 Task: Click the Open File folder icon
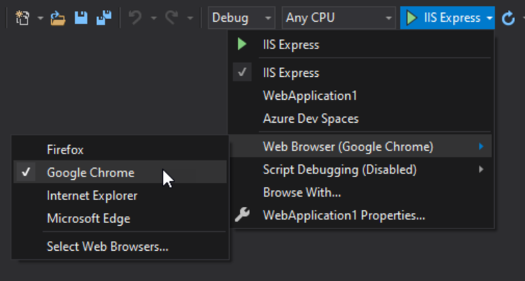pos(58,18)
